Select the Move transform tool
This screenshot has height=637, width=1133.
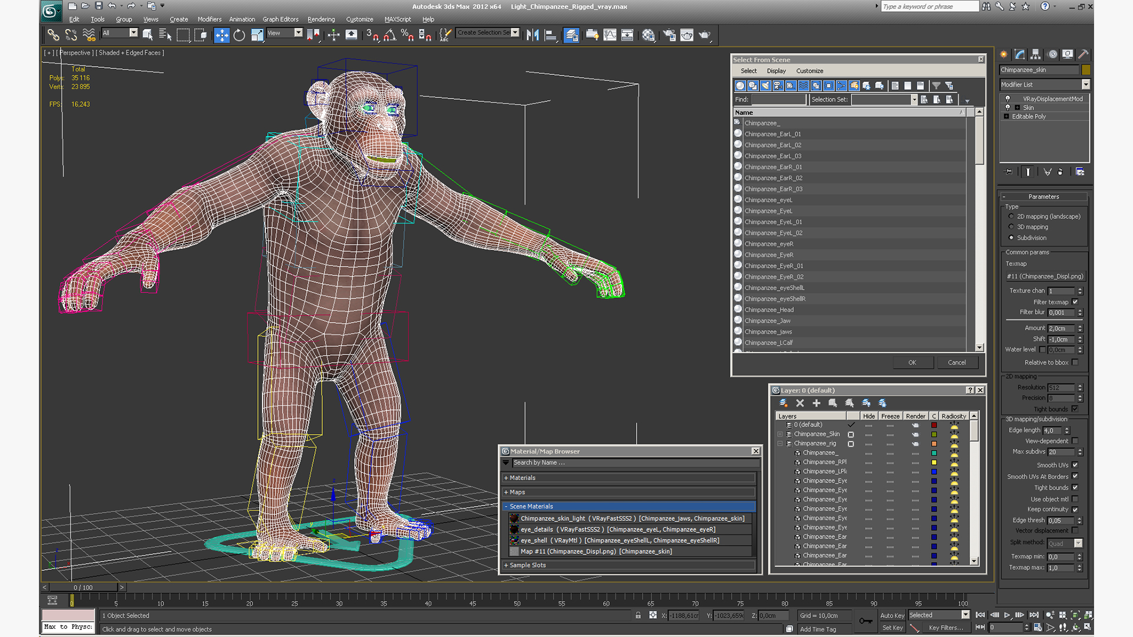[x=221, y=35]
